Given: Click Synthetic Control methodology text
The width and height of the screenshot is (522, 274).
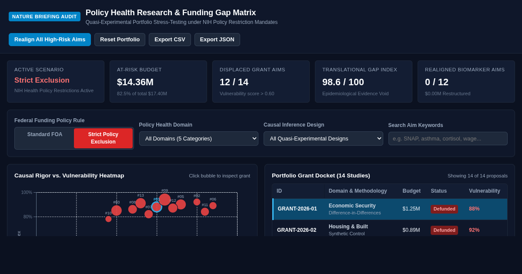Looking at the screenshot, I should point(347,234).
